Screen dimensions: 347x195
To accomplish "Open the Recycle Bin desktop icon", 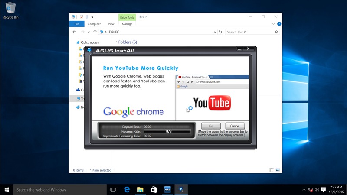I will click(10, 10).
